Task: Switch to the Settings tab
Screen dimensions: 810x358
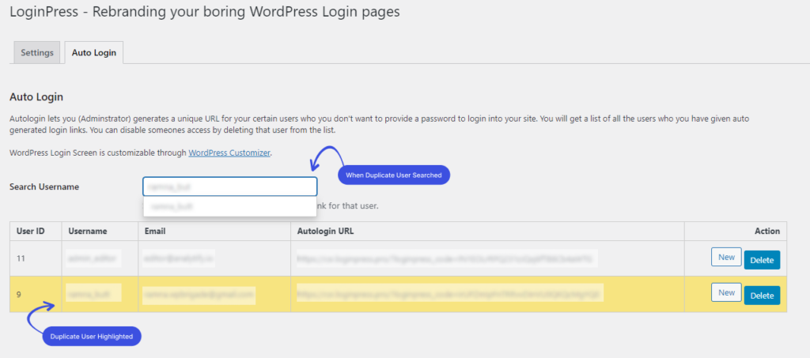Action: tap(37, 53)
